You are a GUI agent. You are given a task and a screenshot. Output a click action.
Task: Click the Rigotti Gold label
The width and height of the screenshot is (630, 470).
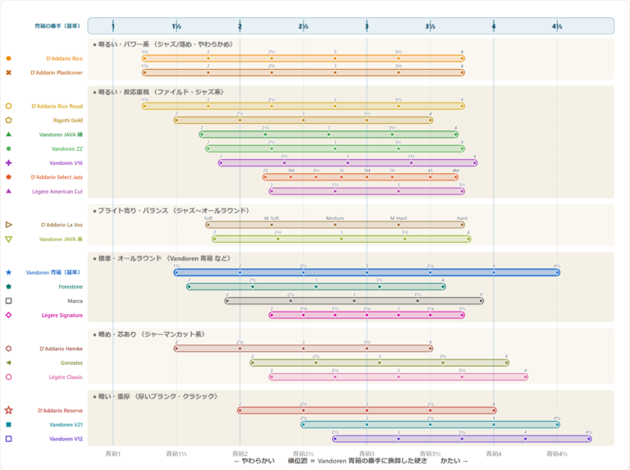68,121
